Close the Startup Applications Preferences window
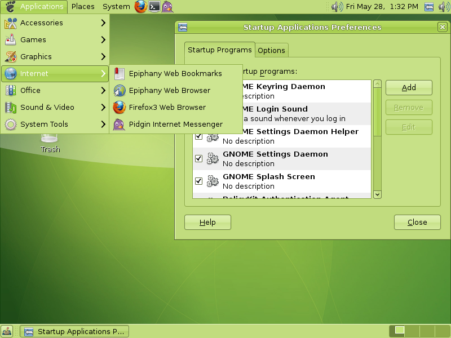 (443, 27)
